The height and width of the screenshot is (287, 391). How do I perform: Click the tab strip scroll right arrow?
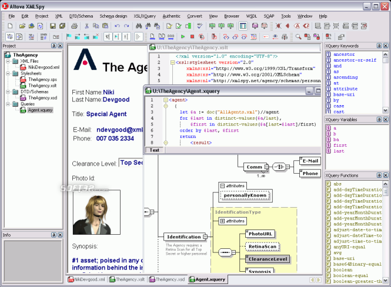[x=319, y=280]
